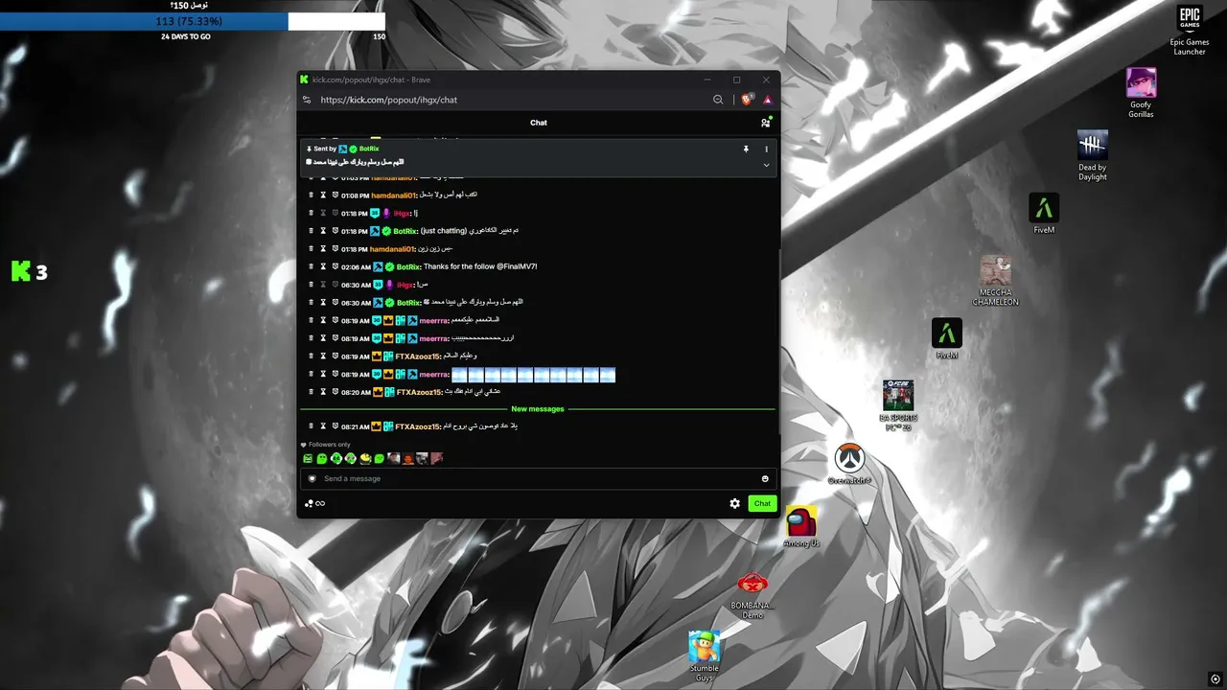Ban user on BotRix's 02:06 AM message
The height and width of the screenshot is (690, 1227).
pyautogui.click(x=336, y=266)
